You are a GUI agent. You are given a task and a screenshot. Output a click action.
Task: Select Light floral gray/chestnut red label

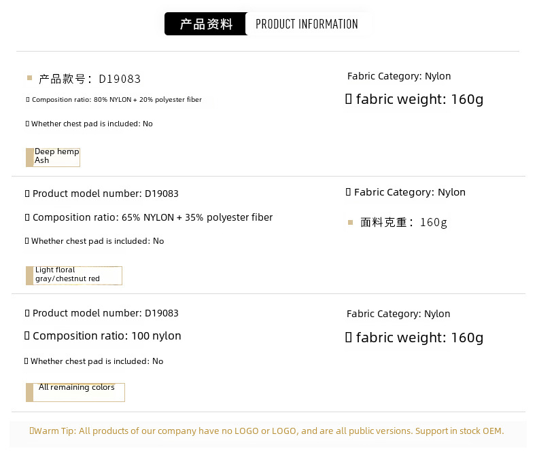tap(67, 274)
